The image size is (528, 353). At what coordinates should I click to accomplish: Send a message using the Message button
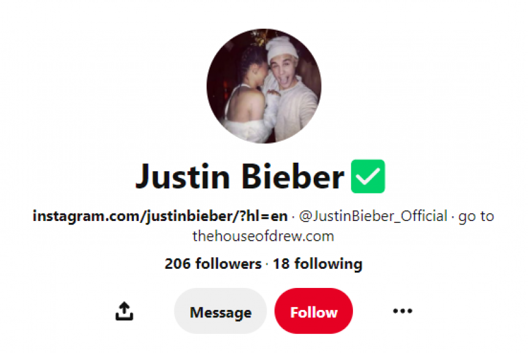[x=220, y=311]
